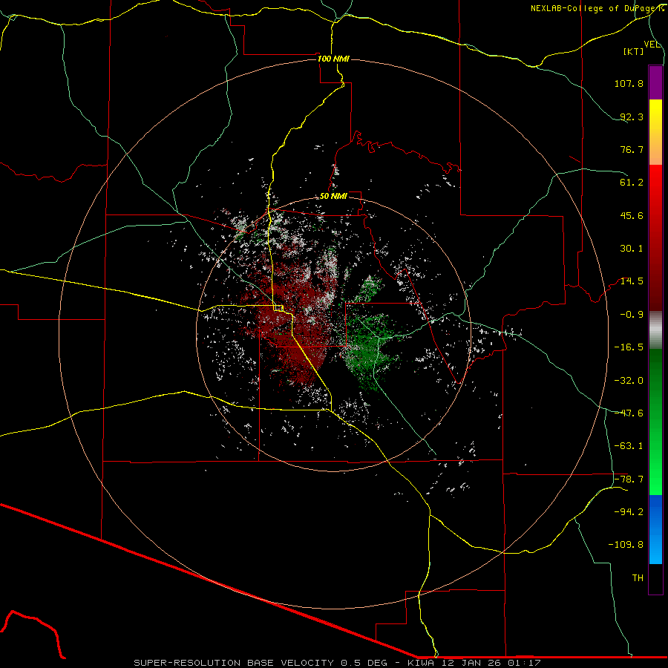Image resolution: width=668 pixels, height=668 pixels.
Task: Select the 14.5 value on velocity scale
Action: click(632, 281)
